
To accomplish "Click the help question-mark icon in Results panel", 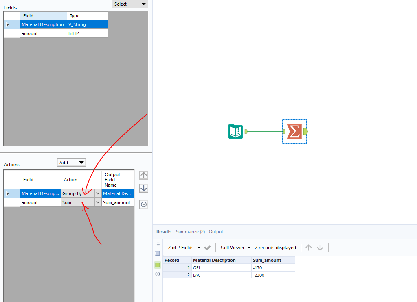I will tap(157, 274).
